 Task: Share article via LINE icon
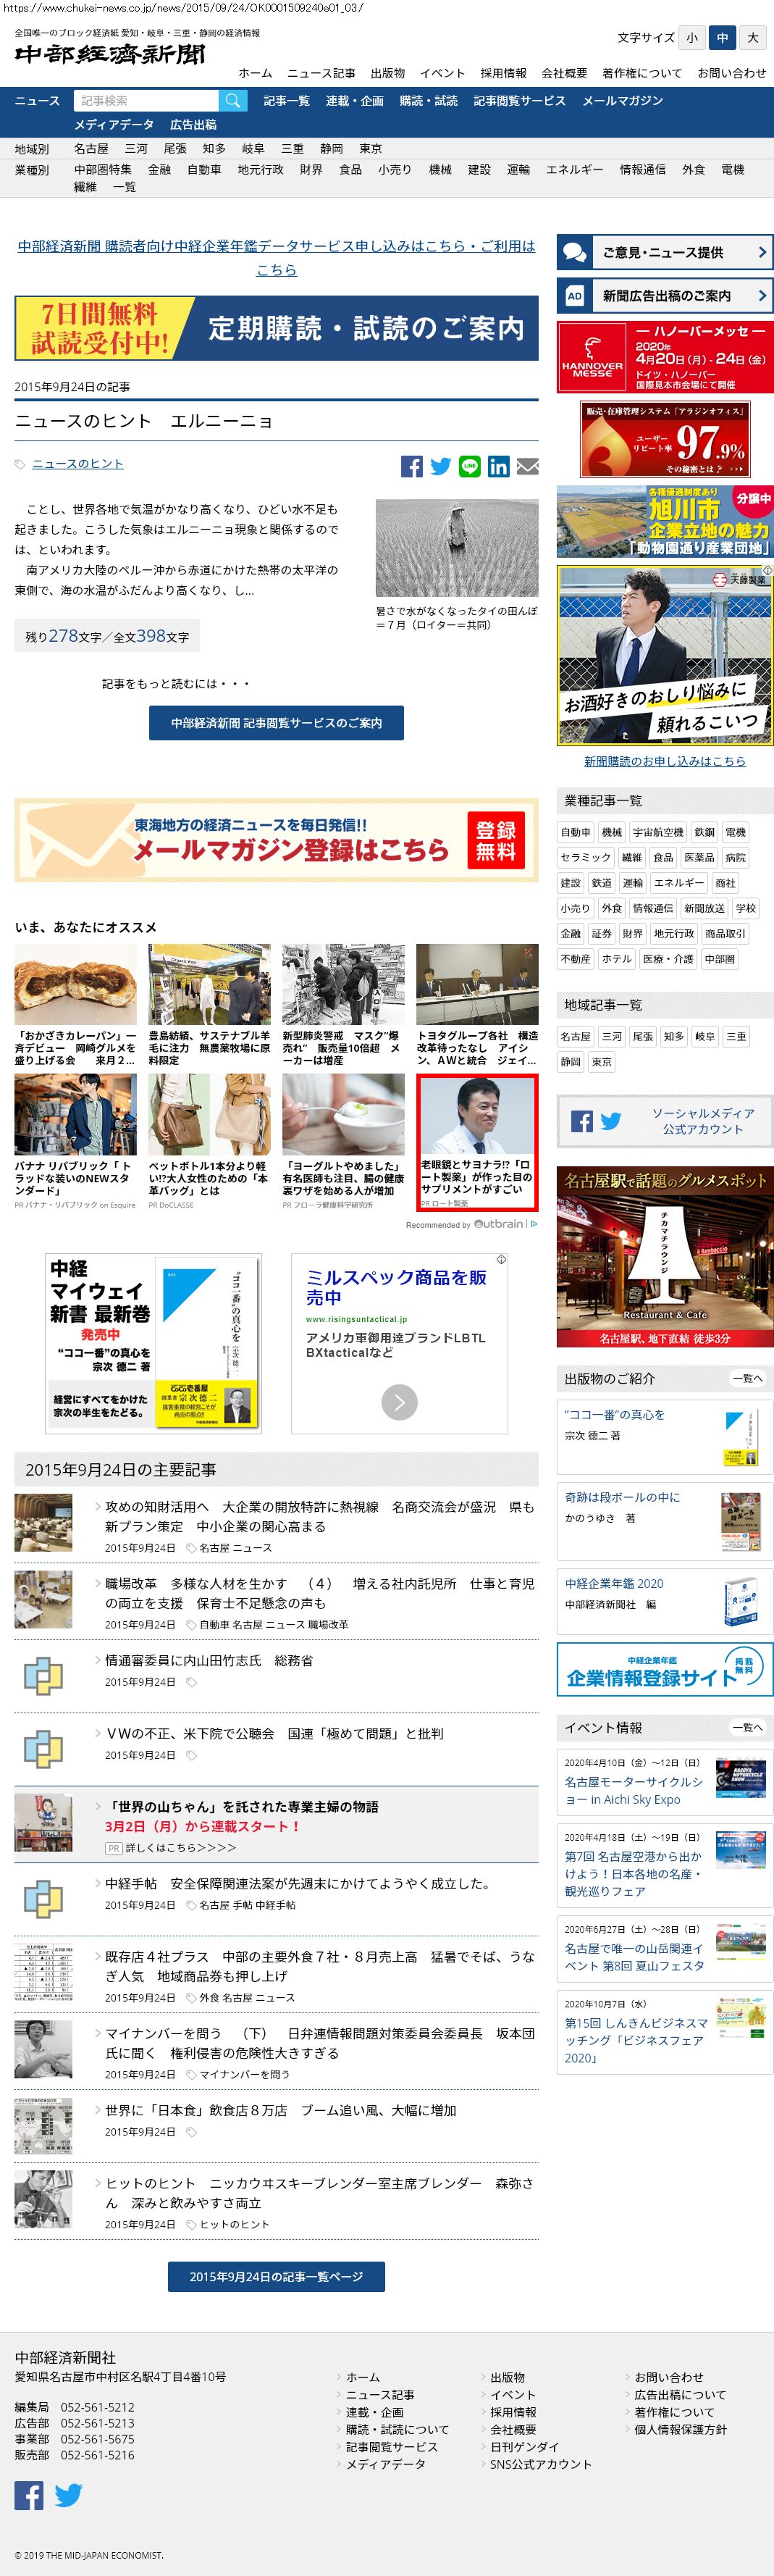pos(469,466)
